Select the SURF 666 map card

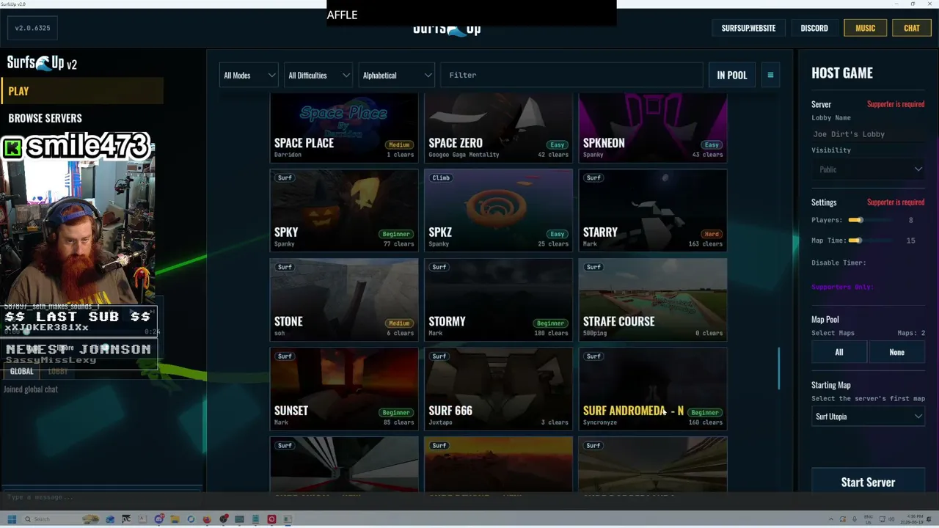[x=499, y=389]
